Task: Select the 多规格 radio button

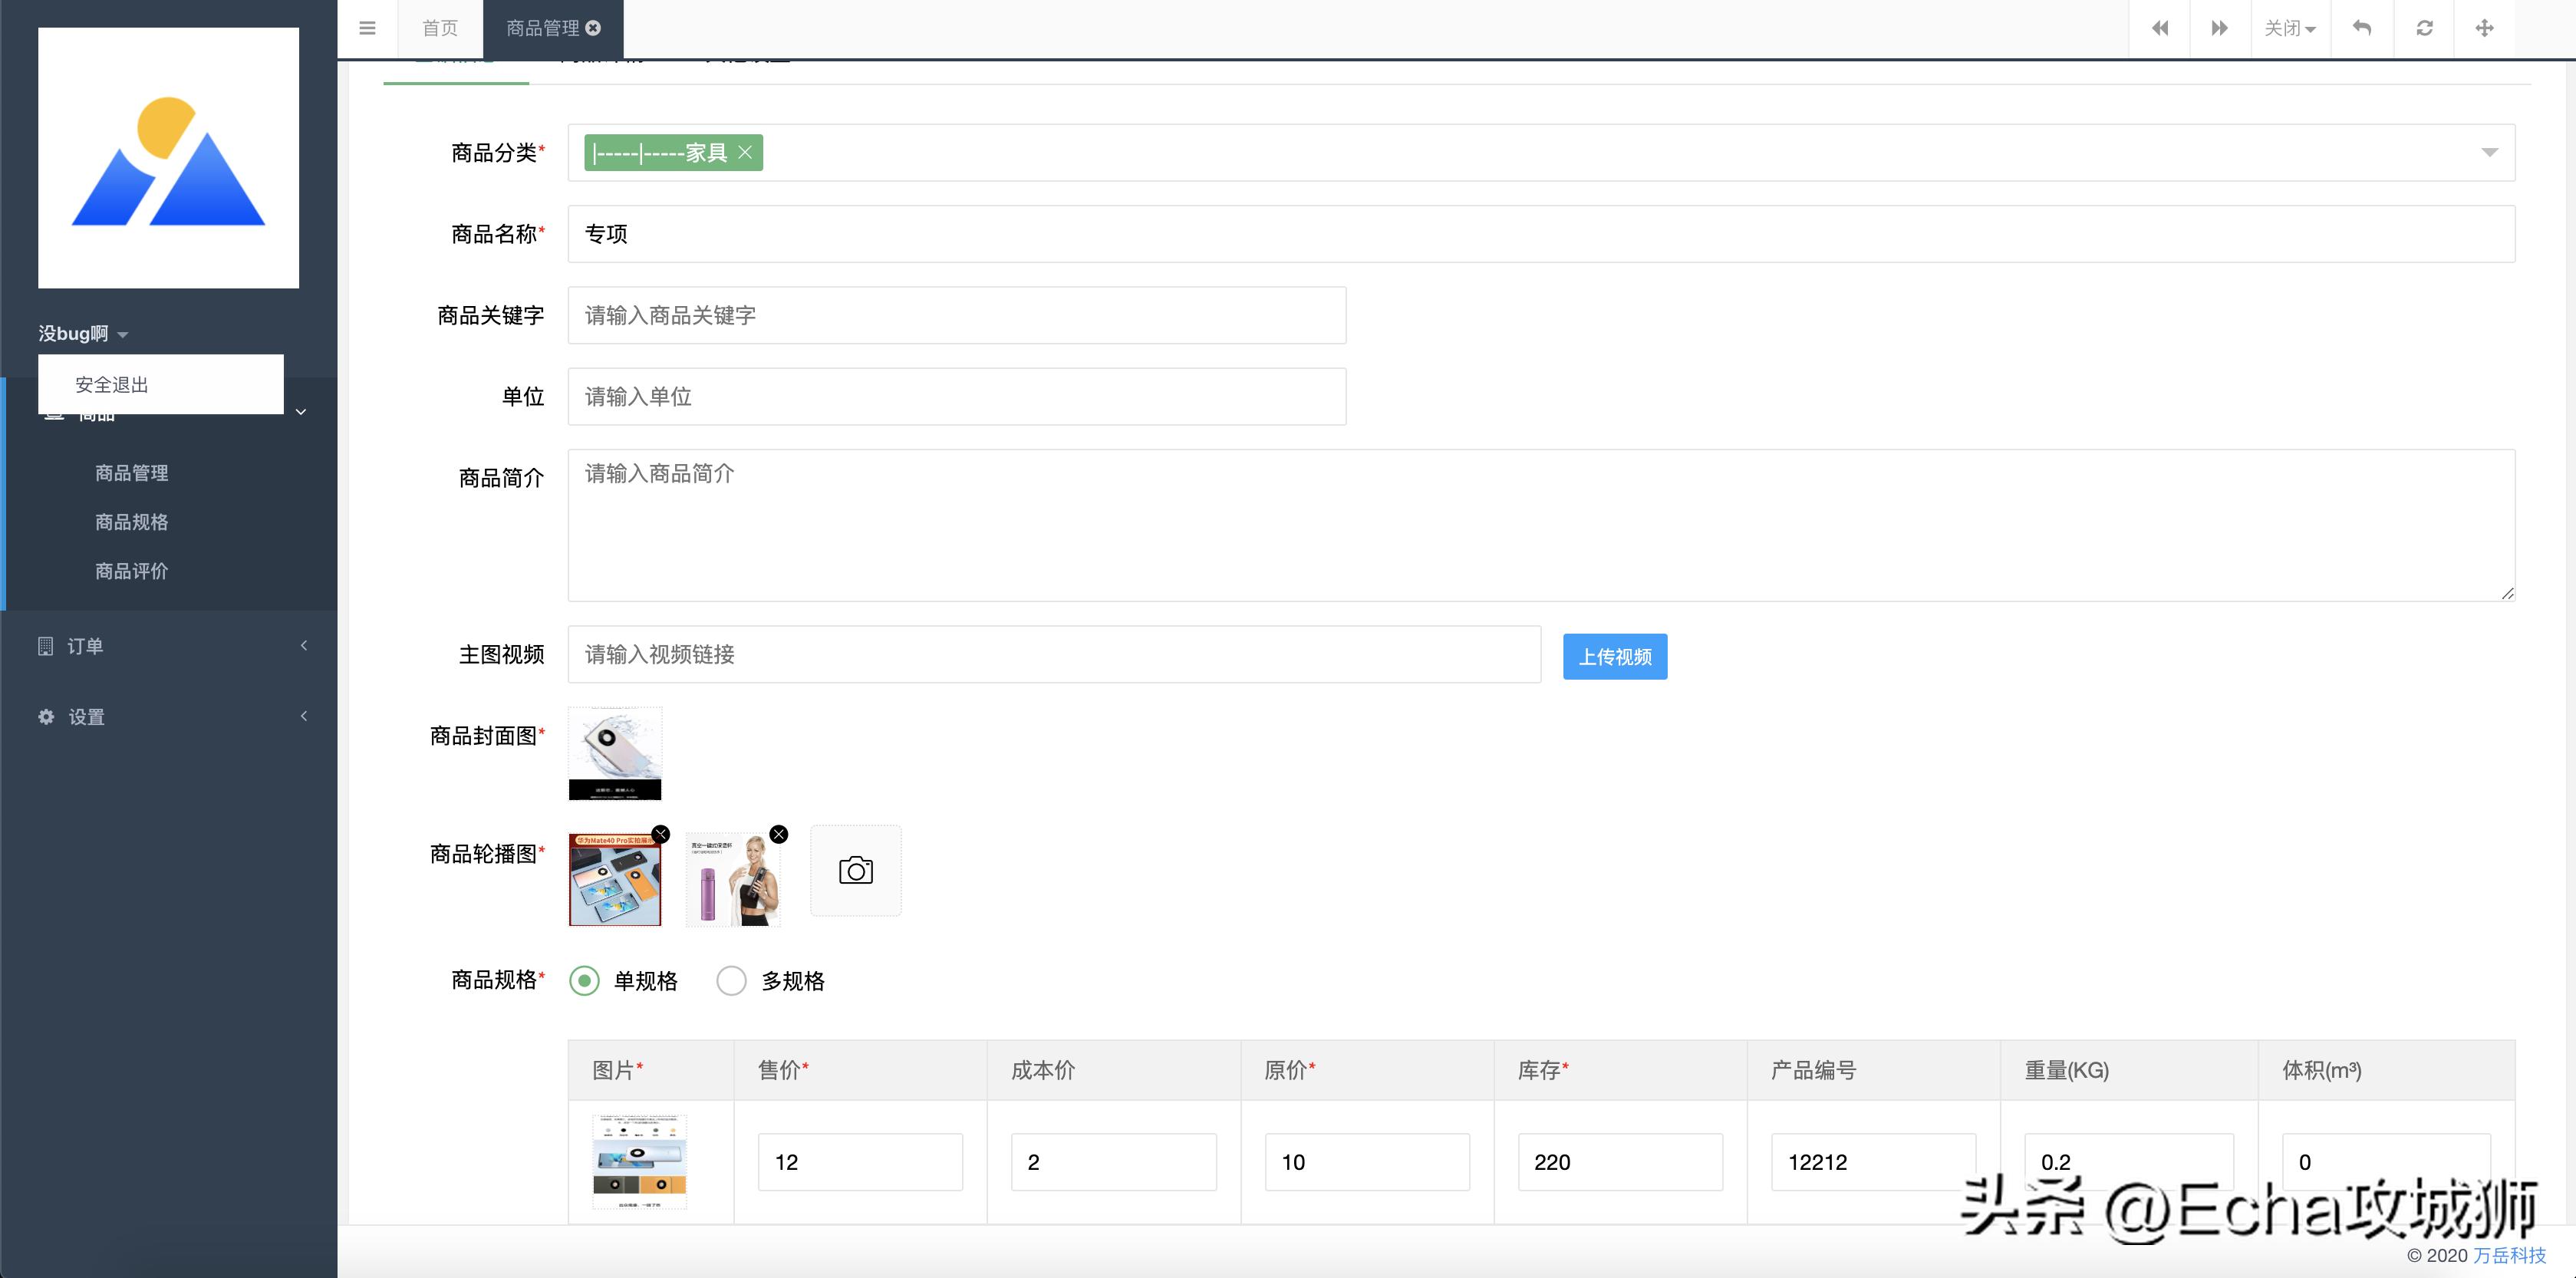Action: (731, 981)
